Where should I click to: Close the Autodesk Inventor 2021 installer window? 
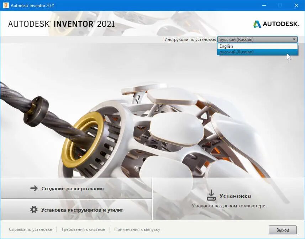[x=296, y=5]
